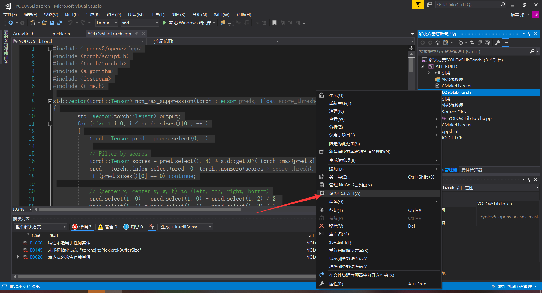The width and height of the screenshot is (542, 293).
Task: Save the current file with the disk icon
Action: pyautogui.click(x=52, y=23)
